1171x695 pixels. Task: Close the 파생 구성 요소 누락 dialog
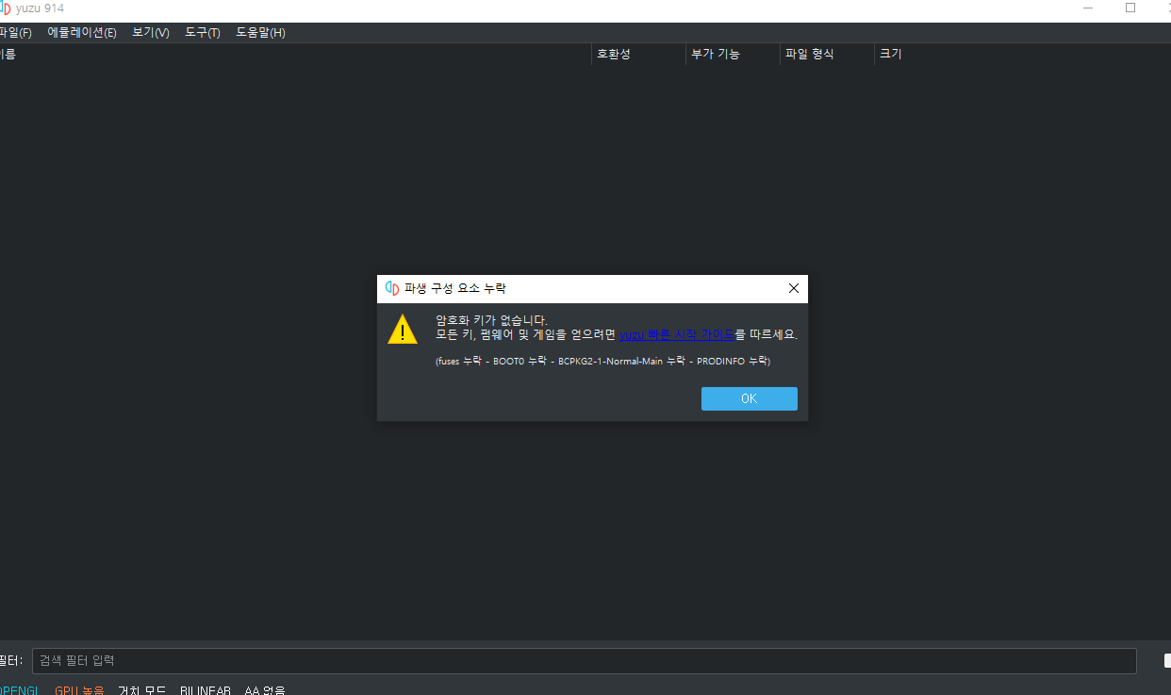point(793,288)
